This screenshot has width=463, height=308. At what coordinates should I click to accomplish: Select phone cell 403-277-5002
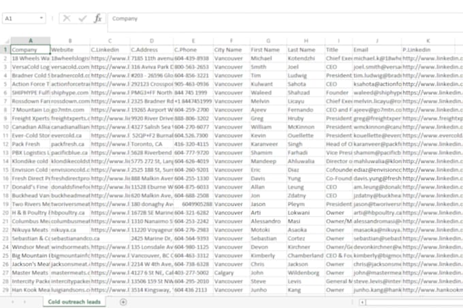tap(193, 273)
